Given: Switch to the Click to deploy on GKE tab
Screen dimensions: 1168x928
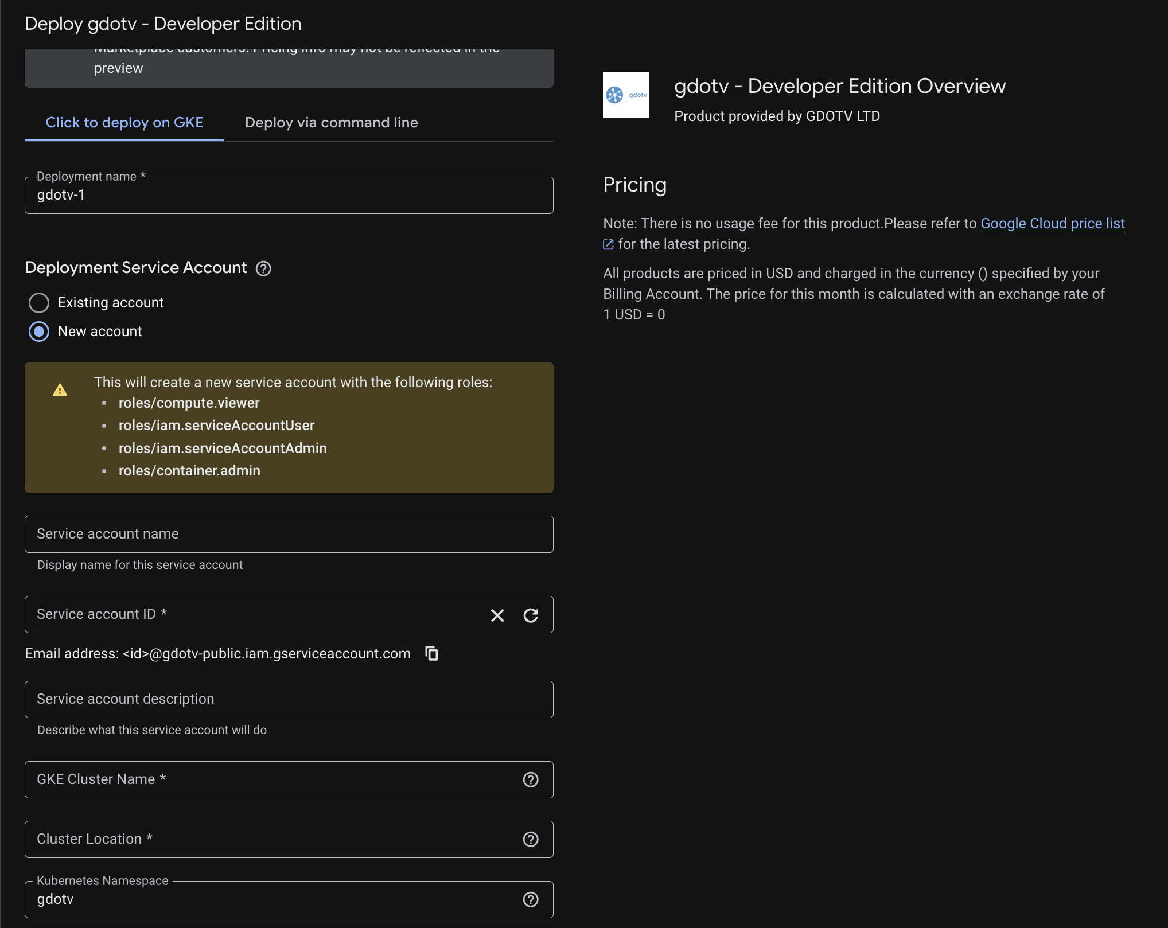Looking at the screenshot, I should [124, 122].
